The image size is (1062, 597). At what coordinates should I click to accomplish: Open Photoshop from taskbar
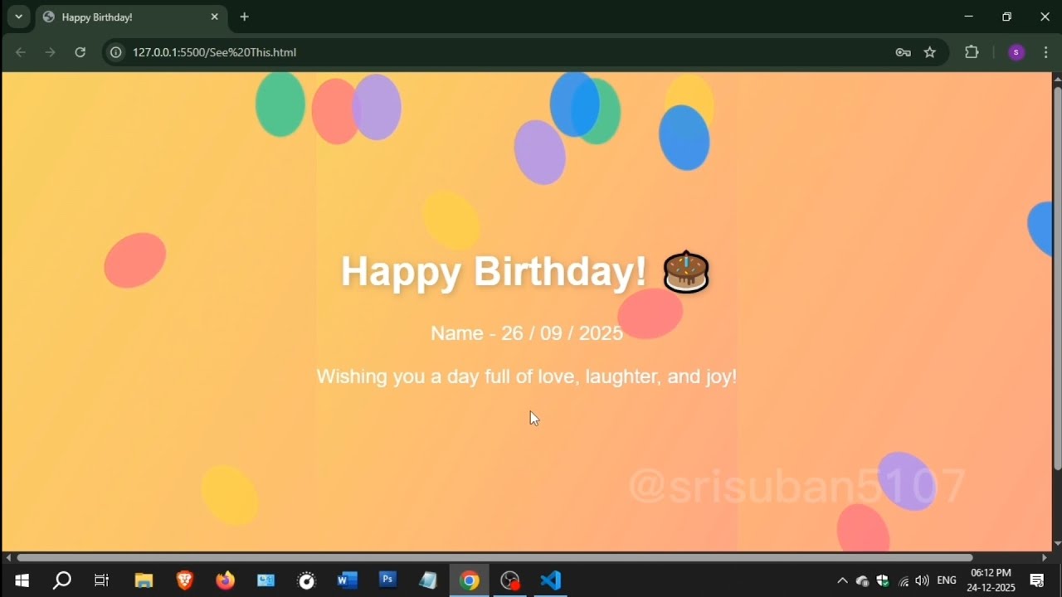click(387, 580)
